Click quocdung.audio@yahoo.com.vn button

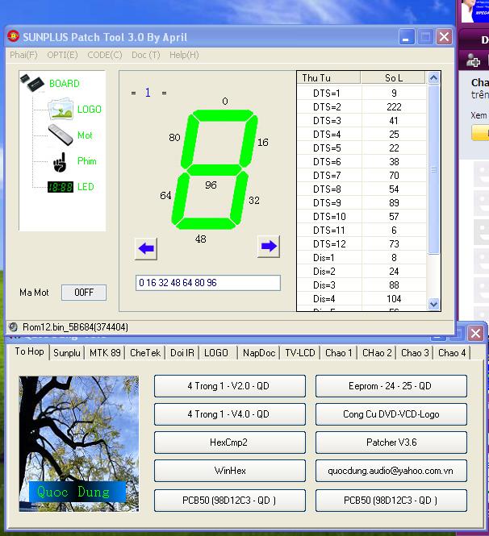(391, 471)
